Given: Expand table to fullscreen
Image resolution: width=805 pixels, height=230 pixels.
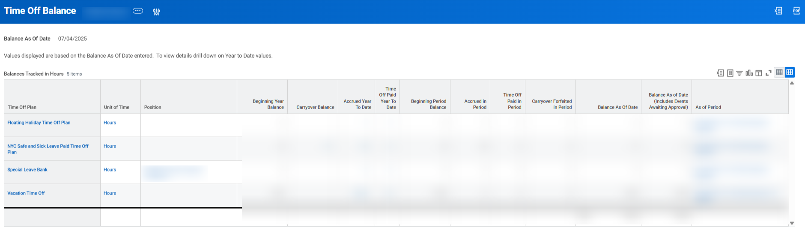Looking at the screenshot, I should coord(769,73).
